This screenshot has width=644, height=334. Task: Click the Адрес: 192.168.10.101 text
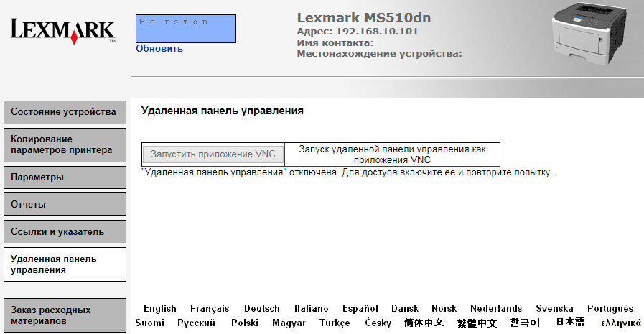coord(358,31)
